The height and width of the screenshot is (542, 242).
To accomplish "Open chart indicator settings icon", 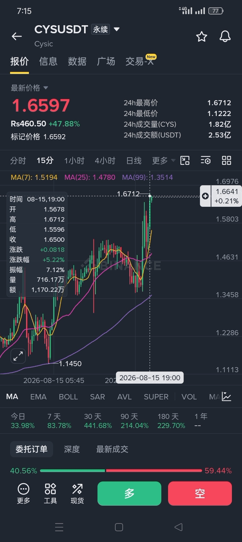I will click(206, 160).
